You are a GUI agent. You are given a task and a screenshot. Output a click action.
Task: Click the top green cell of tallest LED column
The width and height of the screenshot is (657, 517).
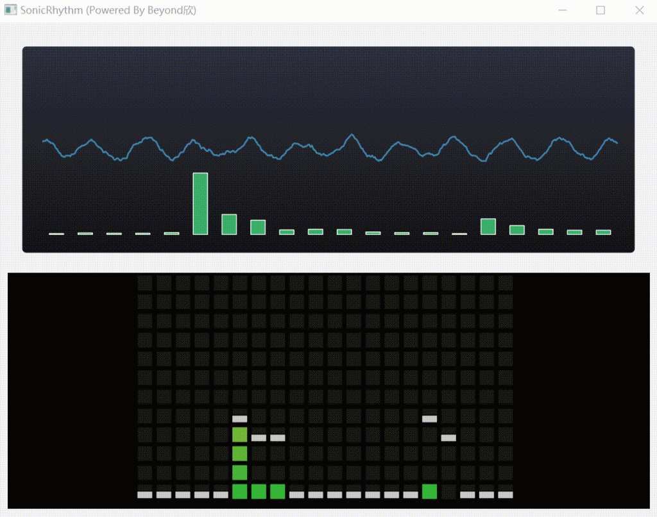coord(239,435)
